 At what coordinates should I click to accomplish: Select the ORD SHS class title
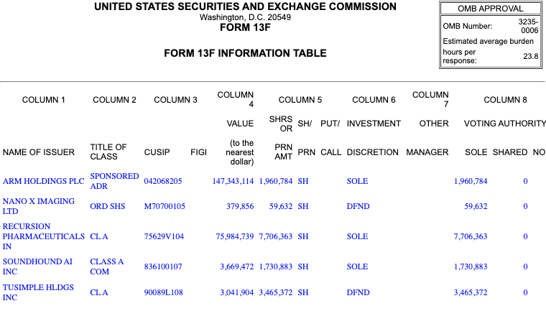(x=108, y=207)
